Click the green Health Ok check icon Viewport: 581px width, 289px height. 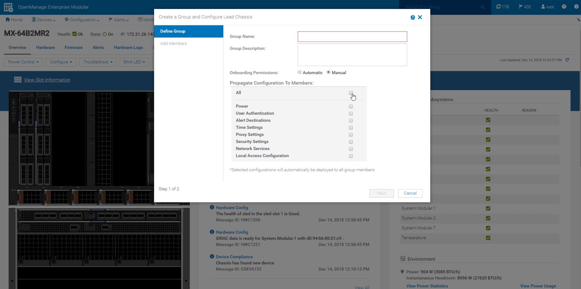74,34
